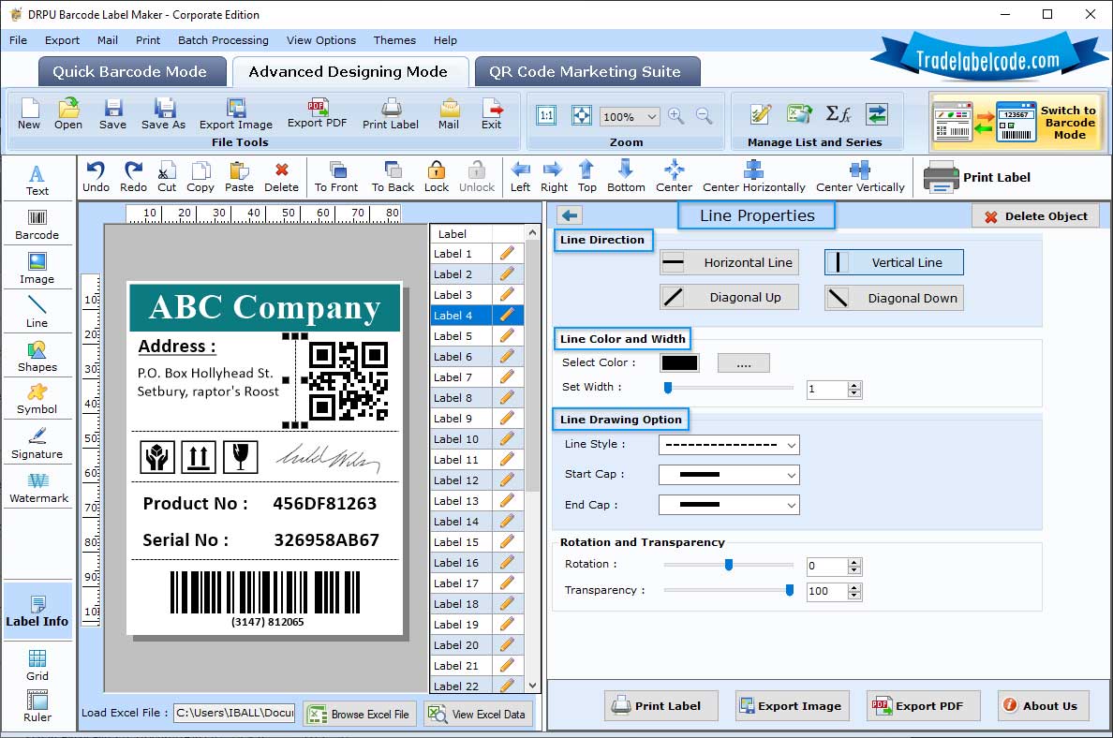Click edit pencil for Label 10
1113x738 pixels.
(x=507, y=439)
